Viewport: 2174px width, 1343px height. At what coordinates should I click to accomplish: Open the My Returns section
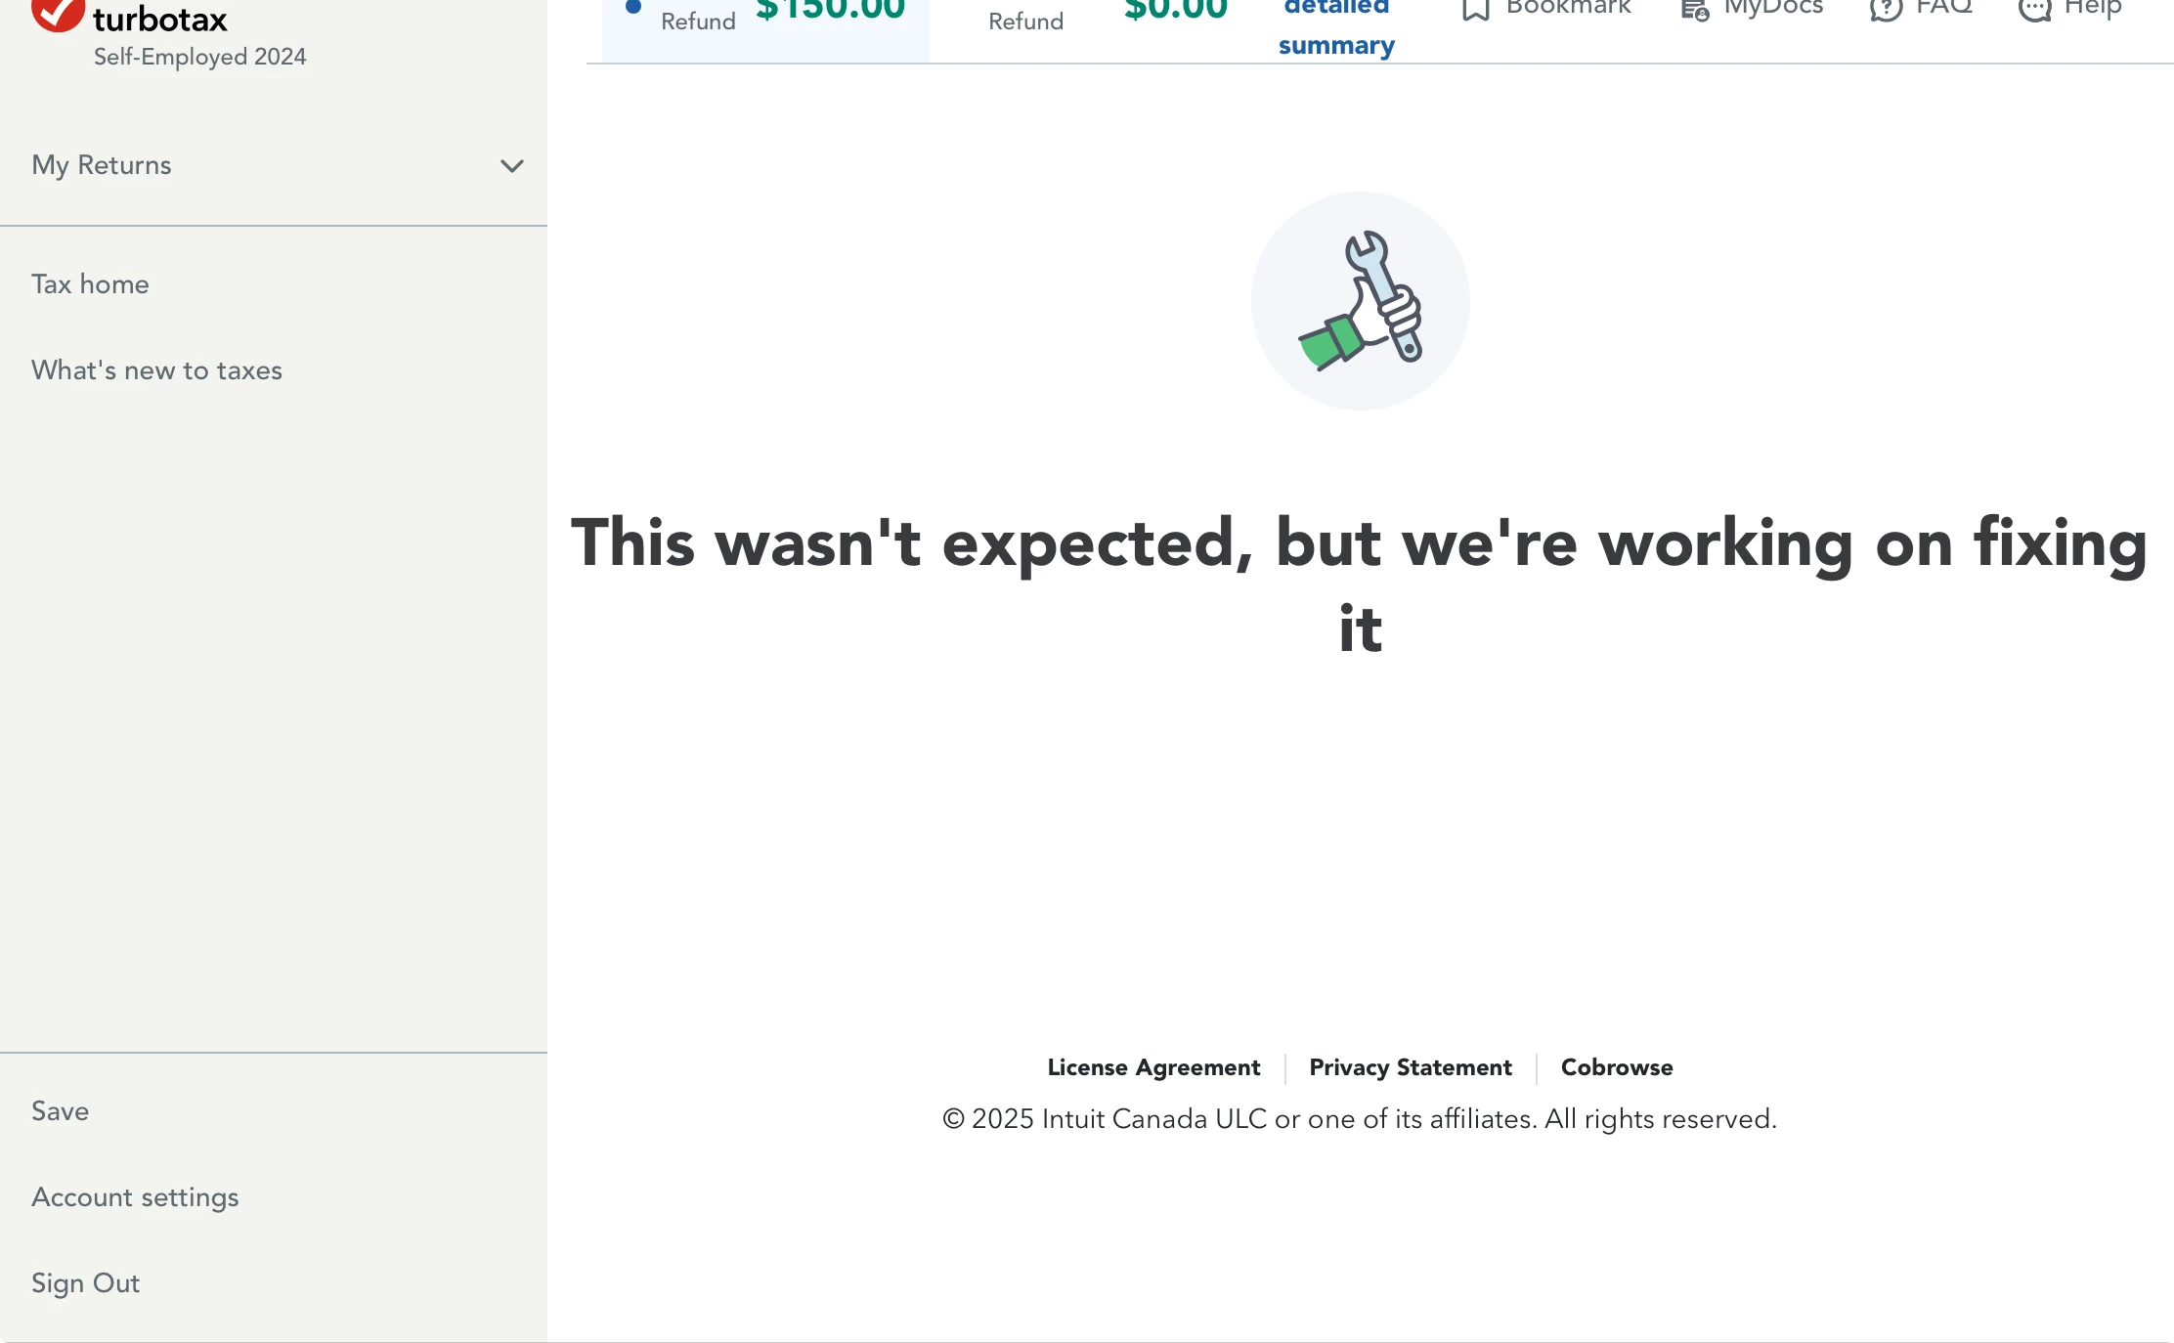102,165
